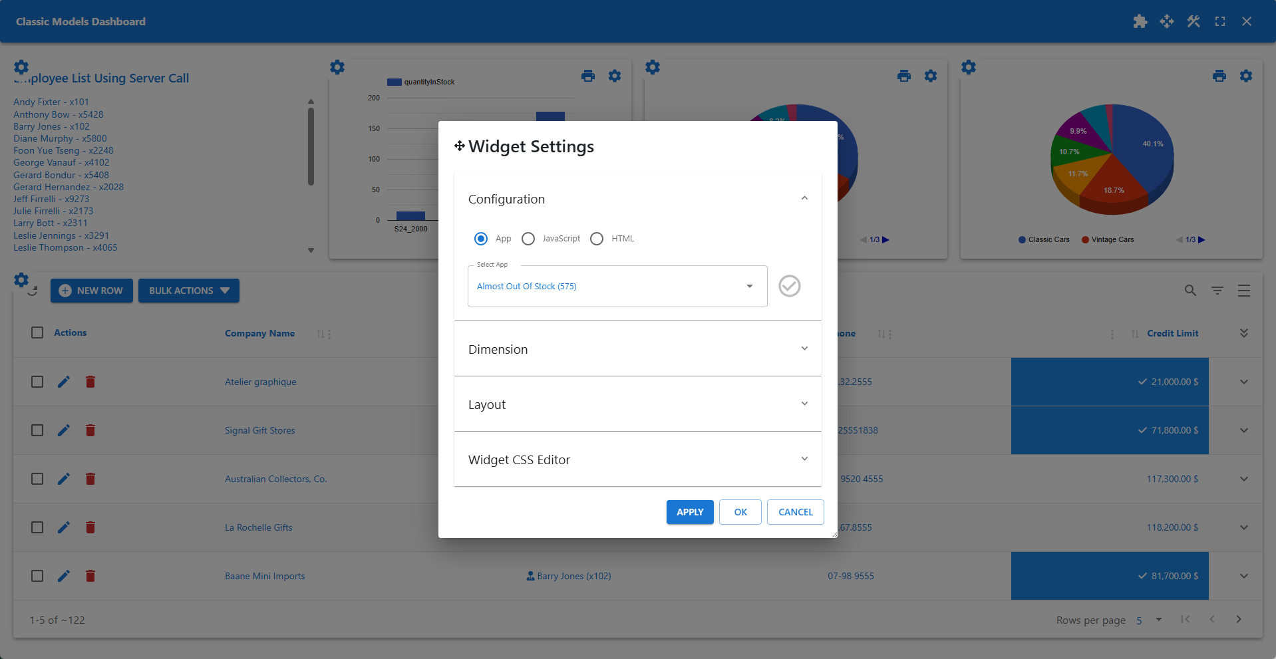Select the JavaScript radio button
This screenshot has width=1276, height=659.
[528, 238]
